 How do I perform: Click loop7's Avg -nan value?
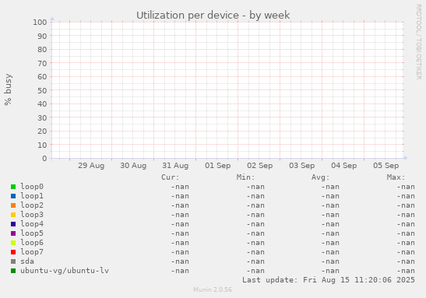pyautogui.click(x=330, y=252)
